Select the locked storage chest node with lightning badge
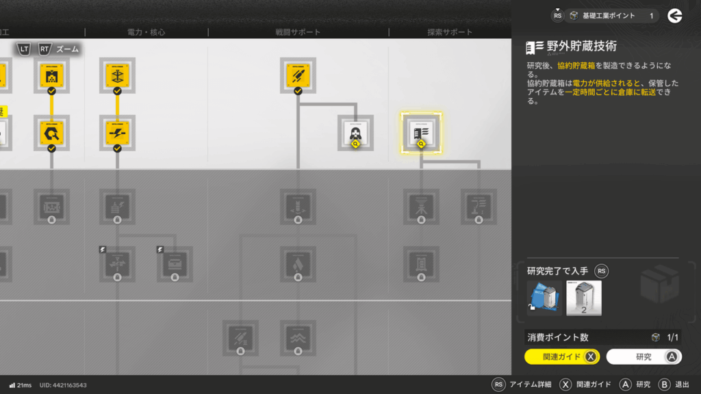This screenshot has height=394, width=701. 175,263
